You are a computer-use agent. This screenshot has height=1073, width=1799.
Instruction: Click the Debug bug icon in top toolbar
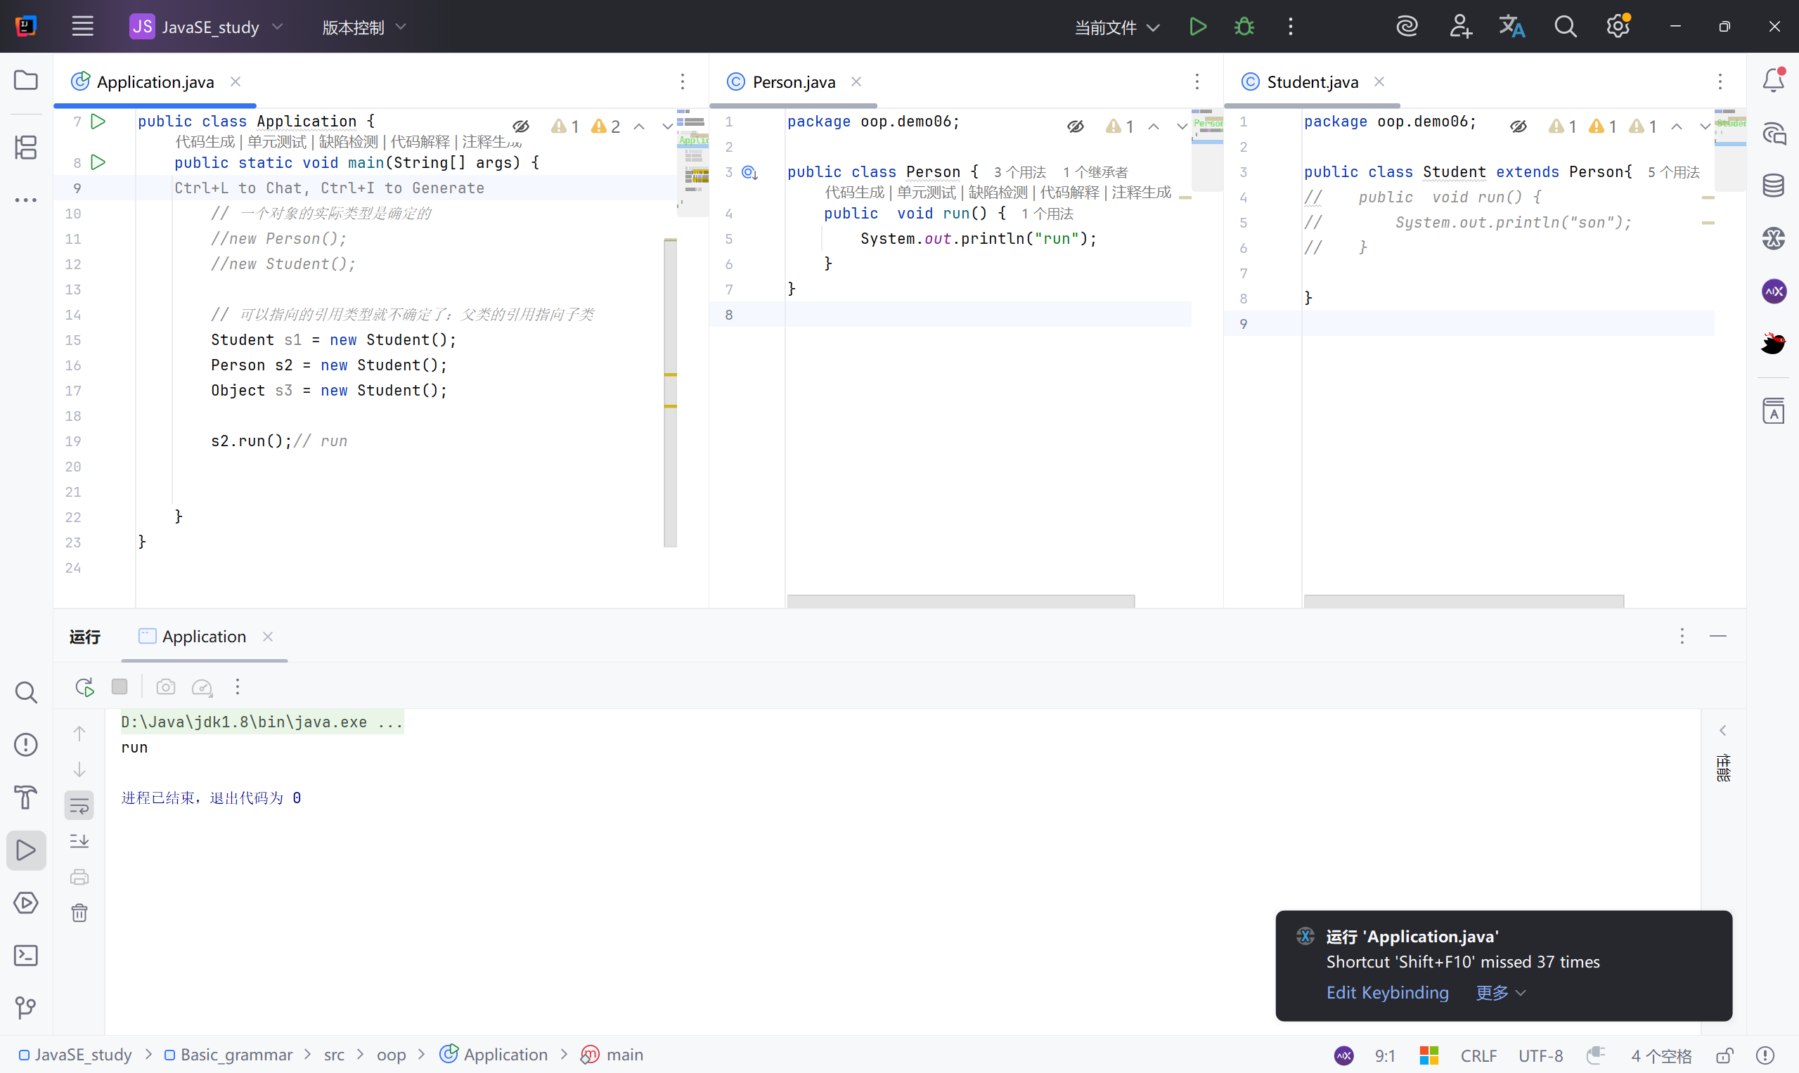pos(1244,27)
